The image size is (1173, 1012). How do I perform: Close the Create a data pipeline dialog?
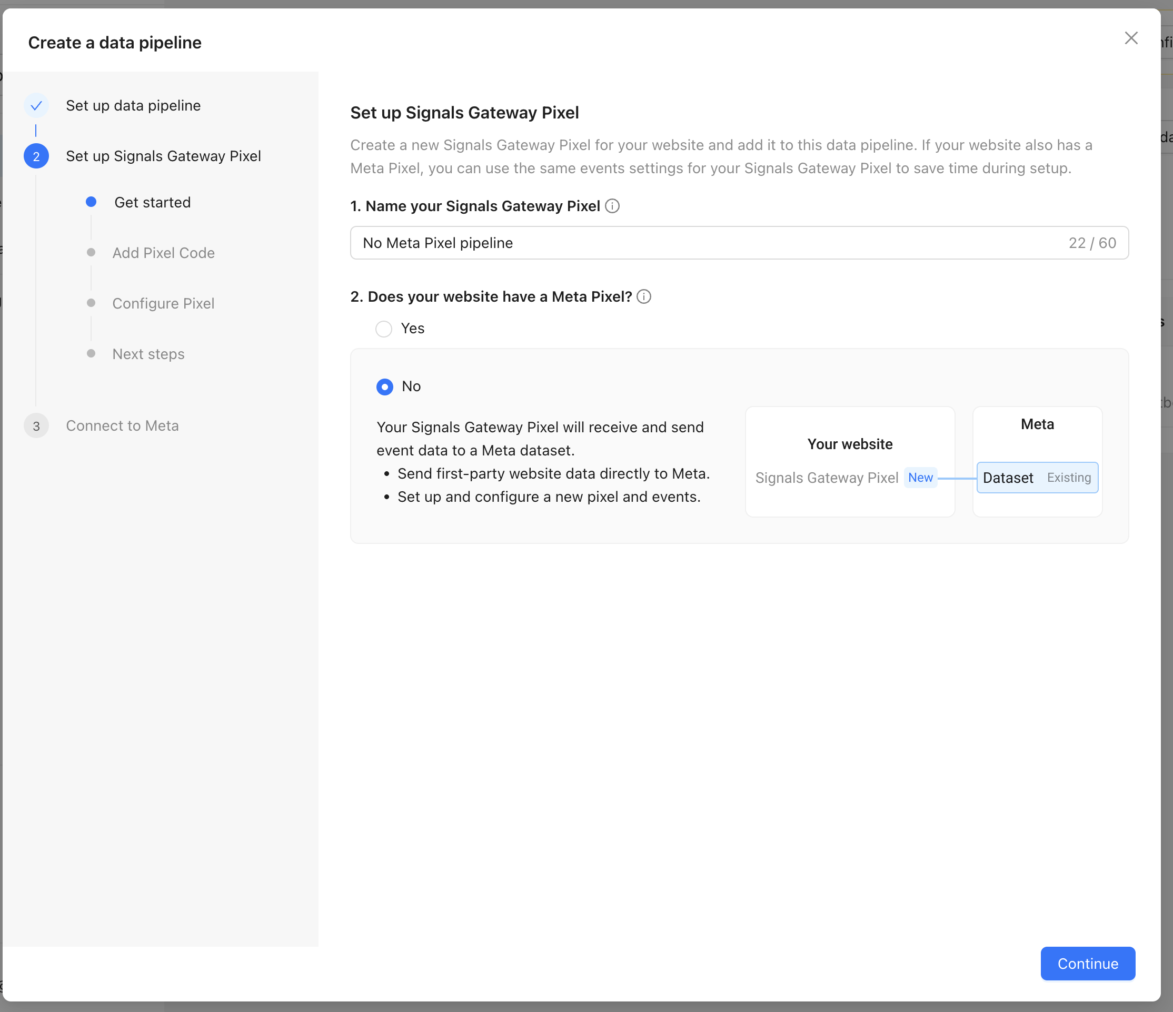[x=1130, y=38]
